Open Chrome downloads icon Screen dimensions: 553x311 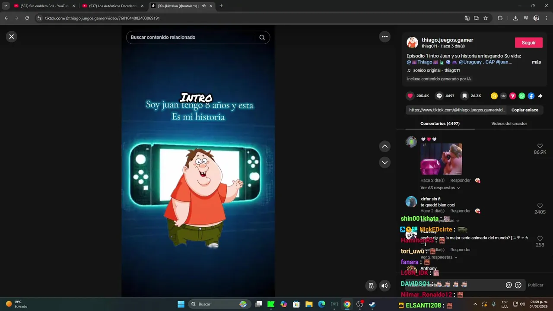point(515,18)
